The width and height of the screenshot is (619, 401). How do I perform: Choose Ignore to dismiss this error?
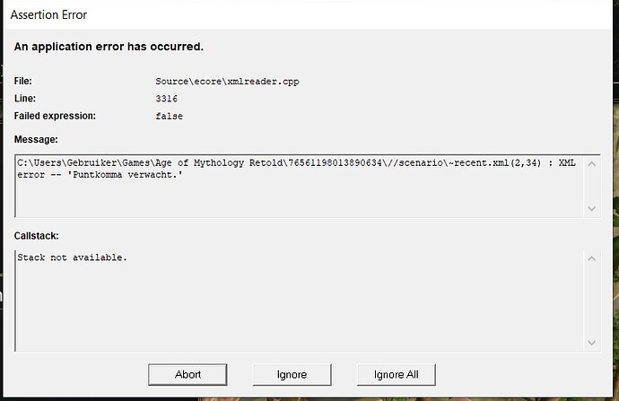coord(292,375)
